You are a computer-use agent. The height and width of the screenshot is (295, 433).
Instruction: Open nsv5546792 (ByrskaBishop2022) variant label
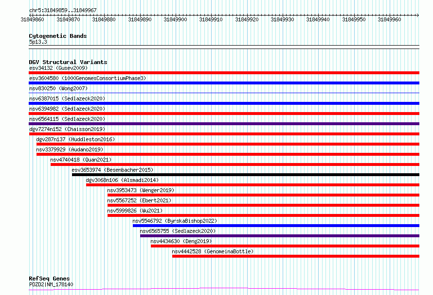click(175, 221)
